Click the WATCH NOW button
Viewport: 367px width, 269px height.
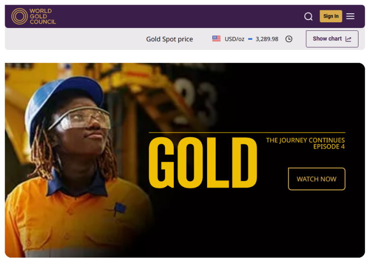[317, 179]
